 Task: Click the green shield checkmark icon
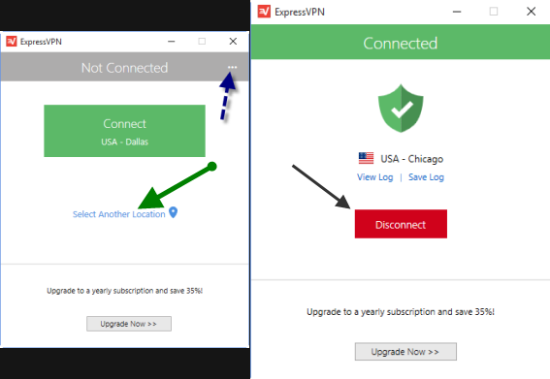click(401, 109)
